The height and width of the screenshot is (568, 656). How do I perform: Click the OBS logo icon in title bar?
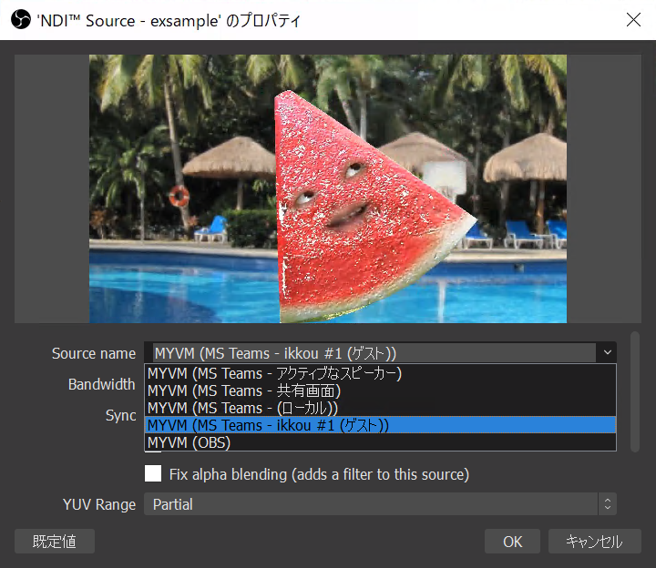point(20,19)
